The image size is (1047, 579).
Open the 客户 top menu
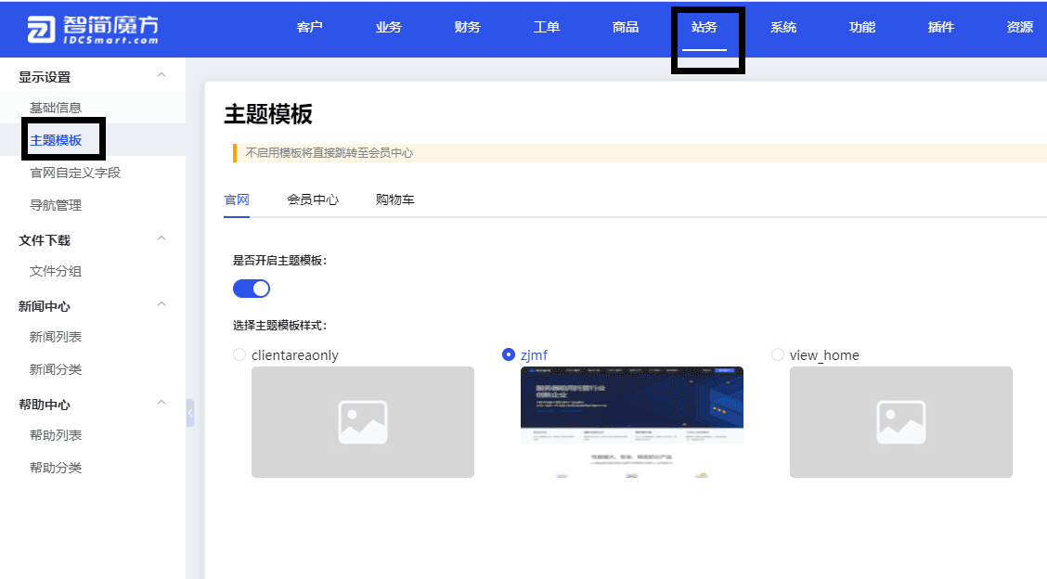(x=309, y=28)
